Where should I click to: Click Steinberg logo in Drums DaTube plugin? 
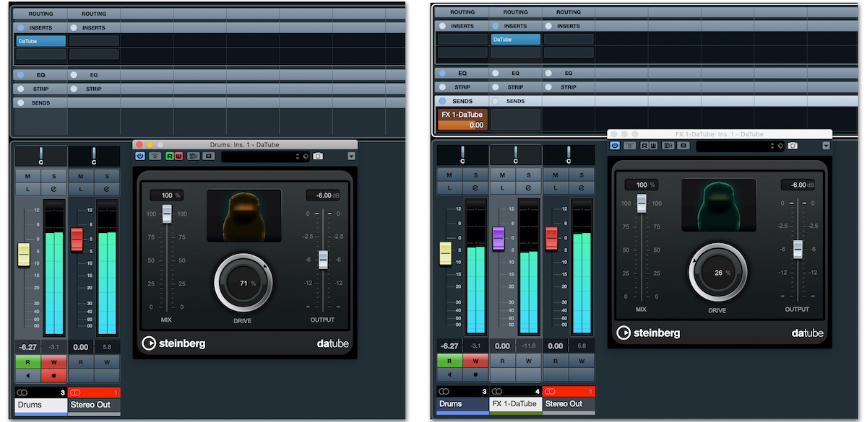173,343
